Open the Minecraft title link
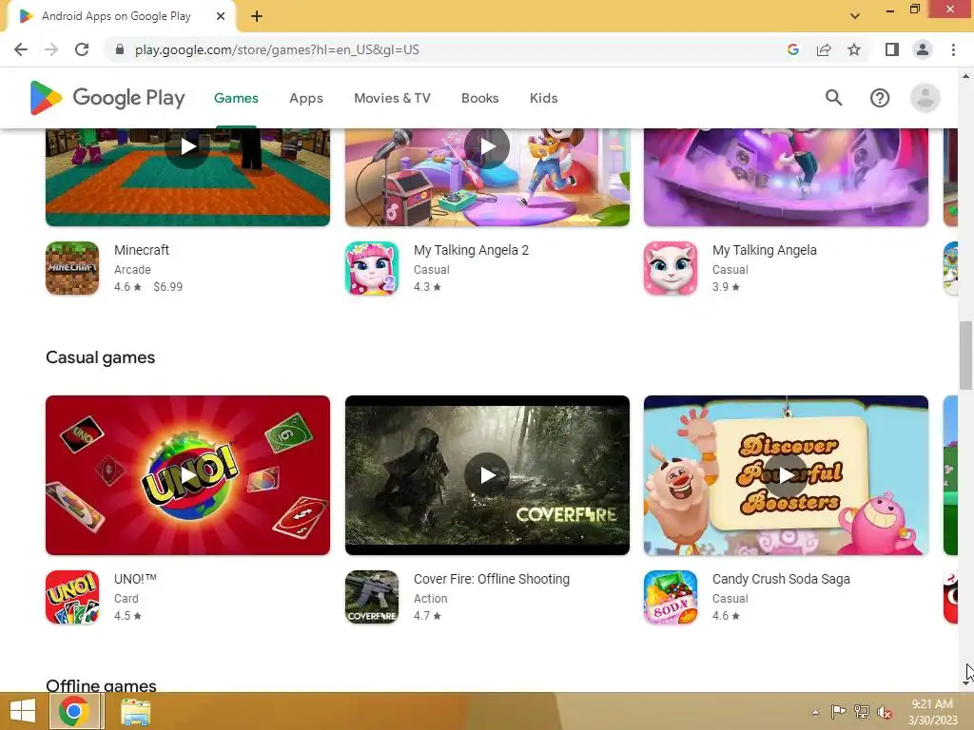 tap(142, 250)
